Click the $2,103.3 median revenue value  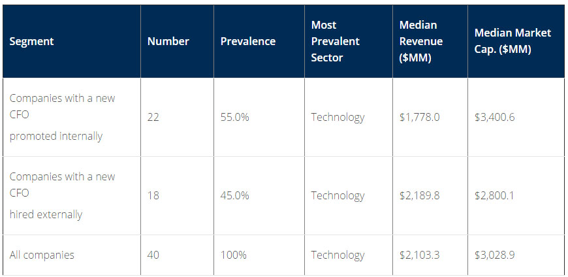click(x=419, y=255)
